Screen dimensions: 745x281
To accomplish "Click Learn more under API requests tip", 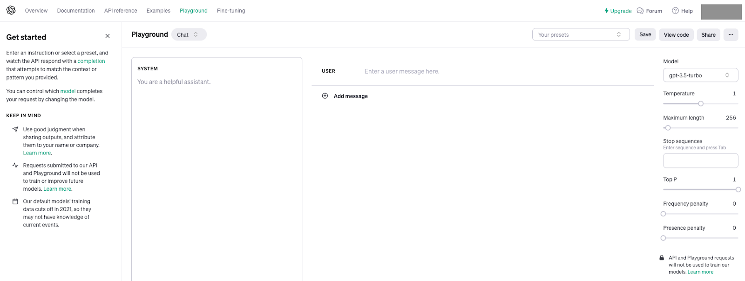I will (57, 189).
